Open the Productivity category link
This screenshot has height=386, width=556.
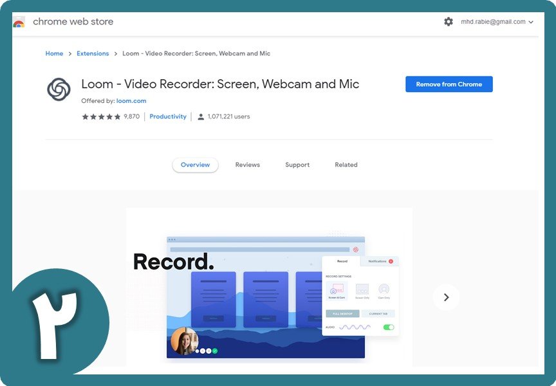pyautogui.click(x=168, y=116)
